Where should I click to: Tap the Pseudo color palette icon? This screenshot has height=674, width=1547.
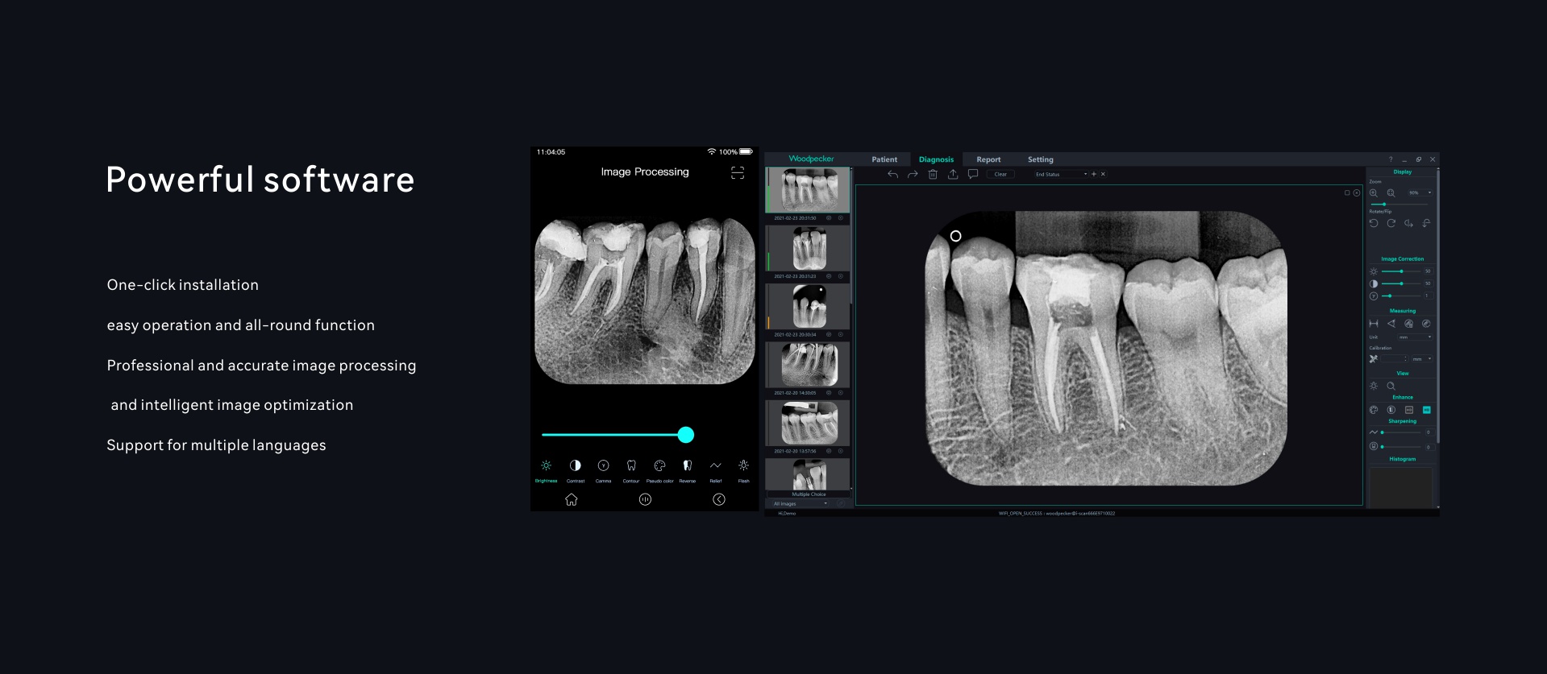tap(659, 466)
